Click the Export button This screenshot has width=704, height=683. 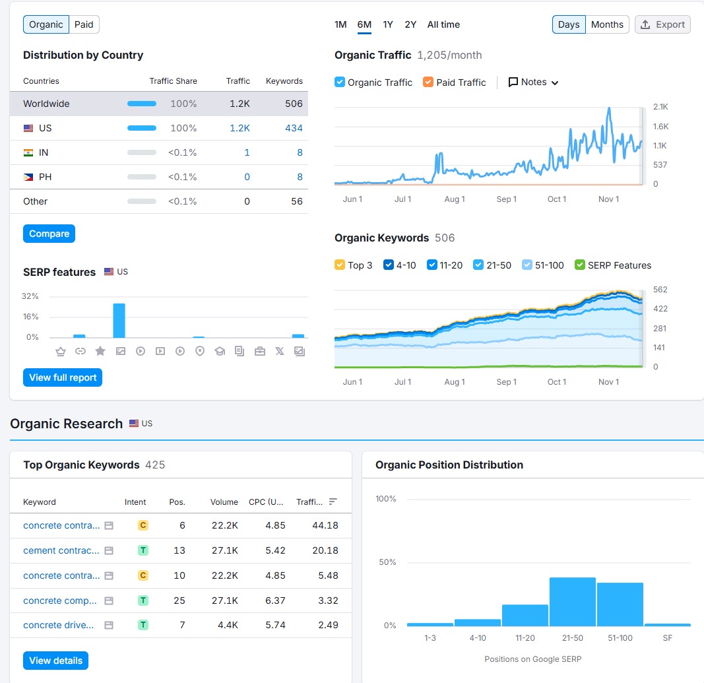(x=662, y=25)
